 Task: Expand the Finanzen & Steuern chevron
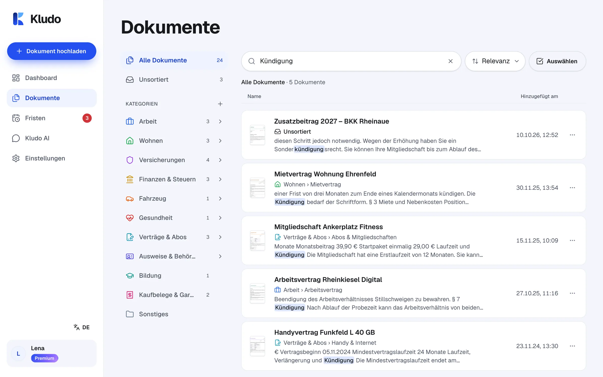(x=220, y=179)
